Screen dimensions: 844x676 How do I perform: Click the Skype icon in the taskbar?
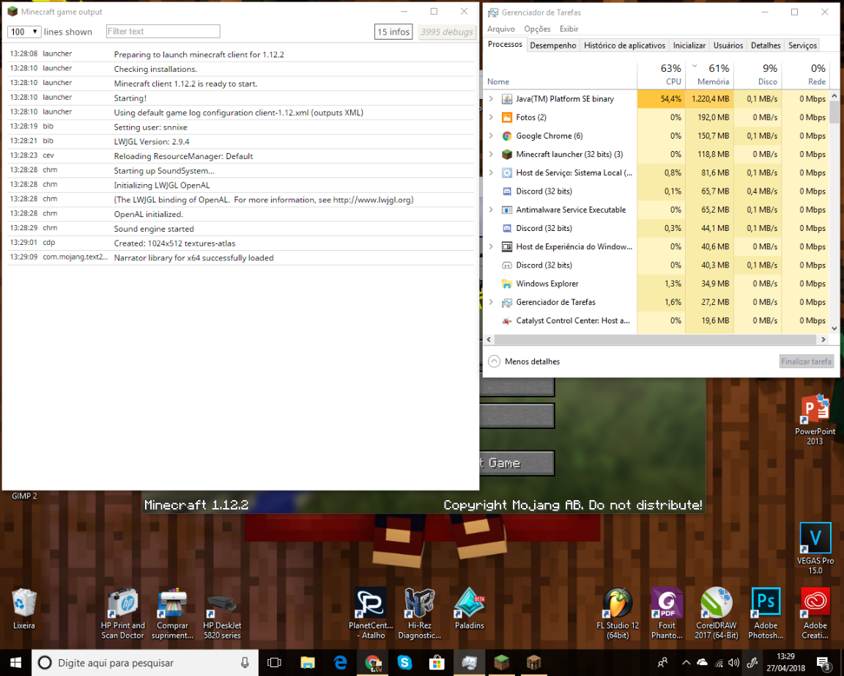point(404,662)
